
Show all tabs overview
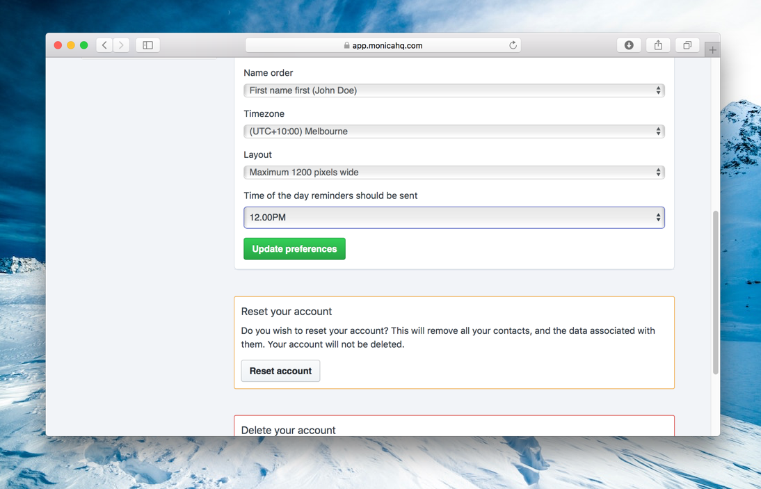pyautogui.click(x=687, y=45)
